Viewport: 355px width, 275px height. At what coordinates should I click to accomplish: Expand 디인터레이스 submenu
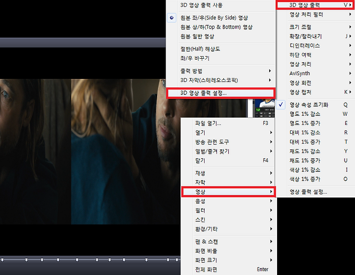[x=316, y=45]
